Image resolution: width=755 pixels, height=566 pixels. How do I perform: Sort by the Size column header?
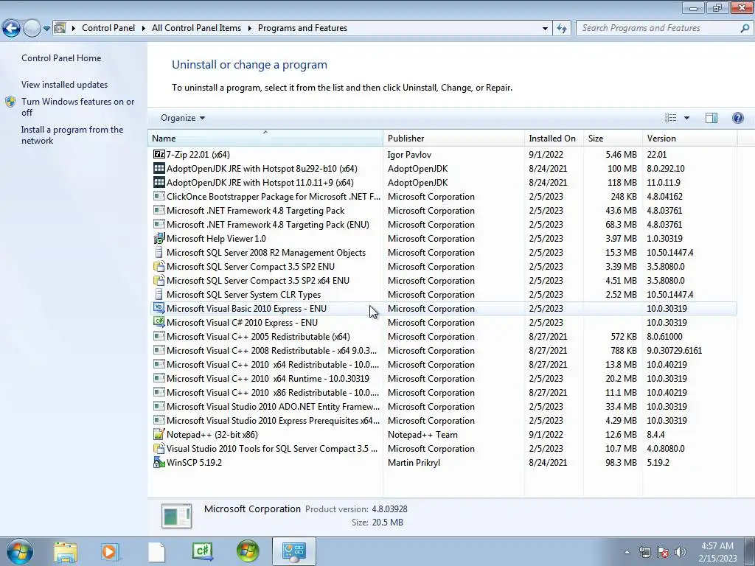(613, 138)
